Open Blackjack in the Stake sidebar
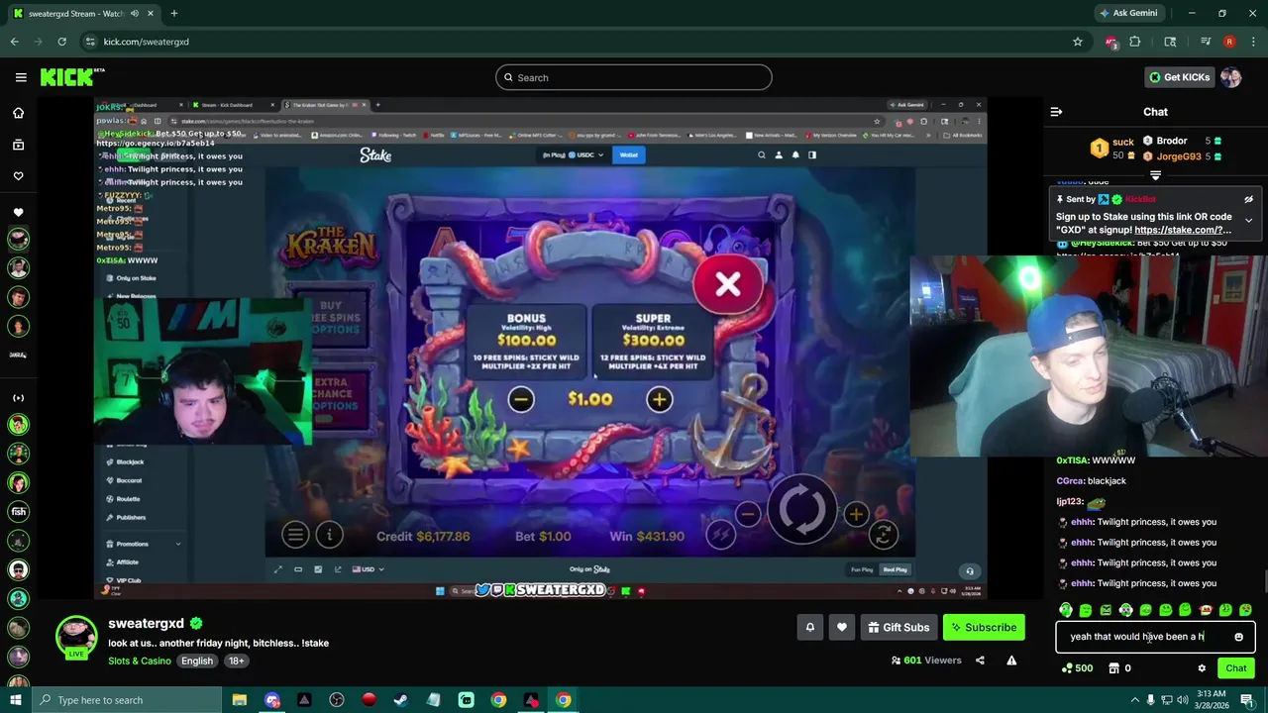This screenshot has height=713, width=1268. 130,462
